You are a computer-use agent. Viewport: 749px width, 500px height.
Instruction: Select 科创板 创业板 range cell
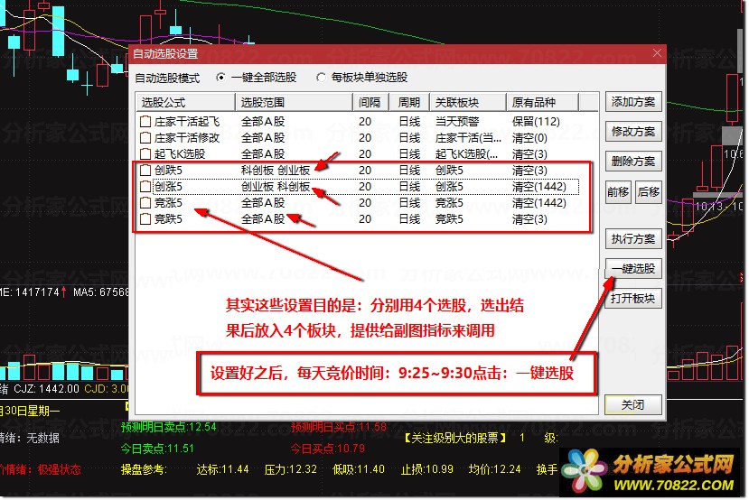click(x=276, y=171)
